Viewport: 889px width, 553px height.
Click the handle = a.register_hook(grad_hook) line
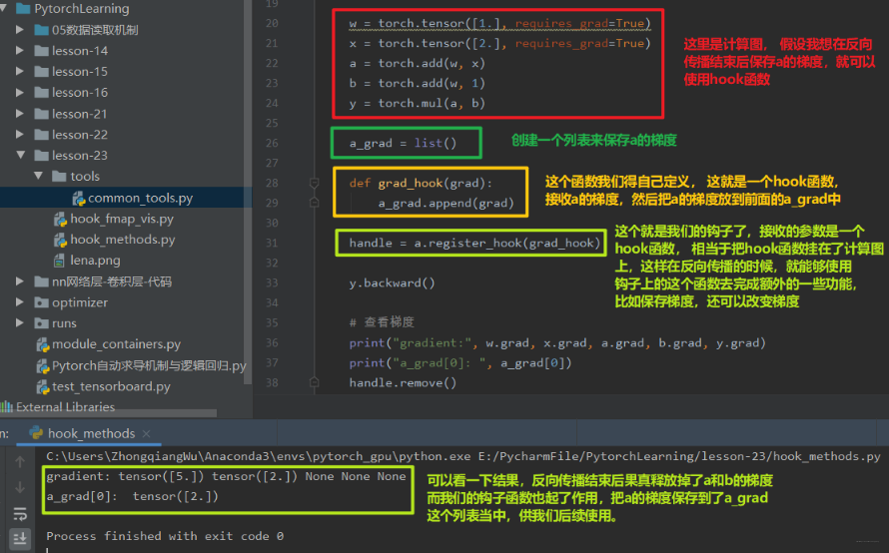click(x=474, y=243)
